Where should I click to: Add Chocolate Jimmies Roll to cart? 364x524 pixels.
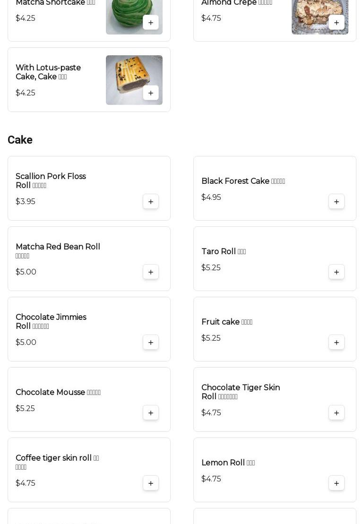coord(151,343)
